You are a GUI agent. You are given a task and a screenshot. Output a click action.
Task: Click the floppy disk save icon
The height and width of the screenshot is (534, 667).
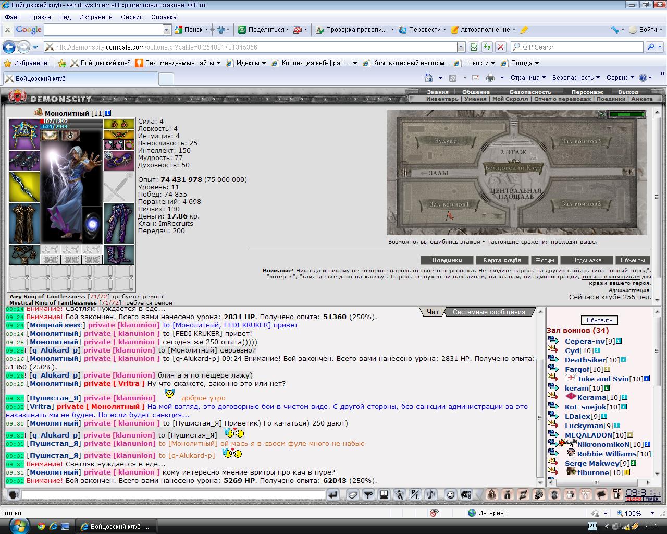[x=384, y=495]
